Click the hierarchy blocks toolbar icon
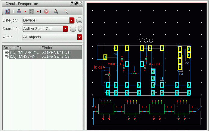This screenshot has width=209, height=131. (x=19, y=11)
